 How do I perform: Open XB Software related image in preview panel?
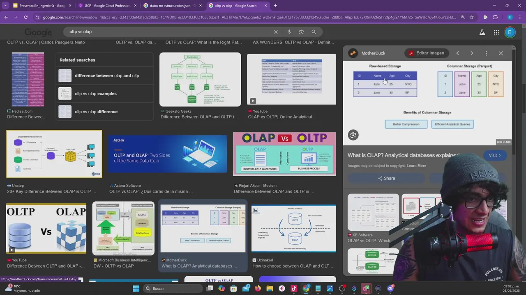point(373,212)
